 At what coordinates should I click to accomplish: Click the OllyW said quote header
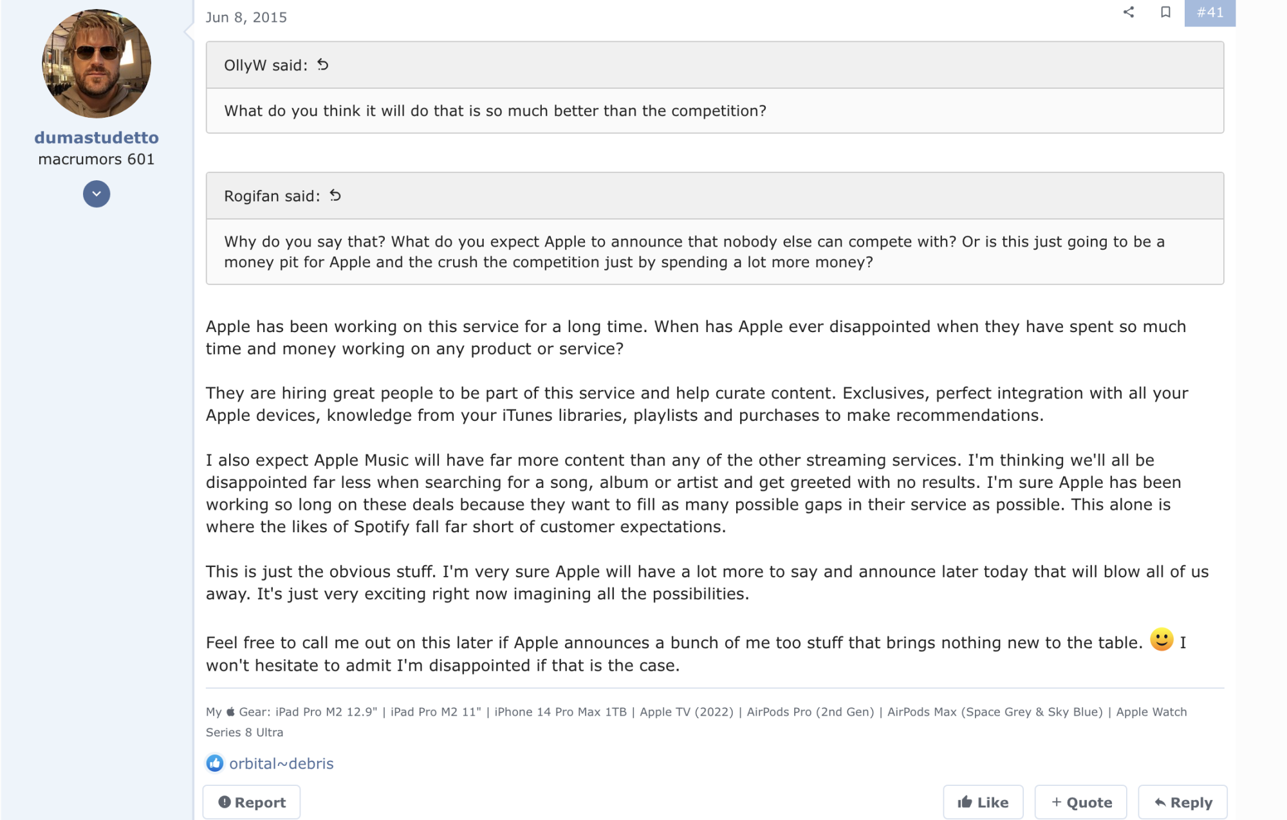click(266, 65)
